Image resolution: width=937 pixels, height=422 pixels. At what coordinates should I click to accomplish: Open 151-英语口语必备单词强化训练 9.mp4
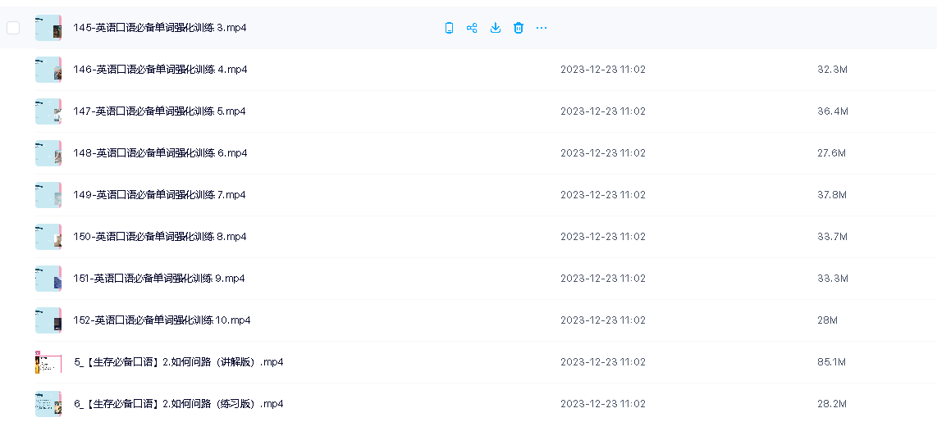pyautogui.click(x=159, y=279)
